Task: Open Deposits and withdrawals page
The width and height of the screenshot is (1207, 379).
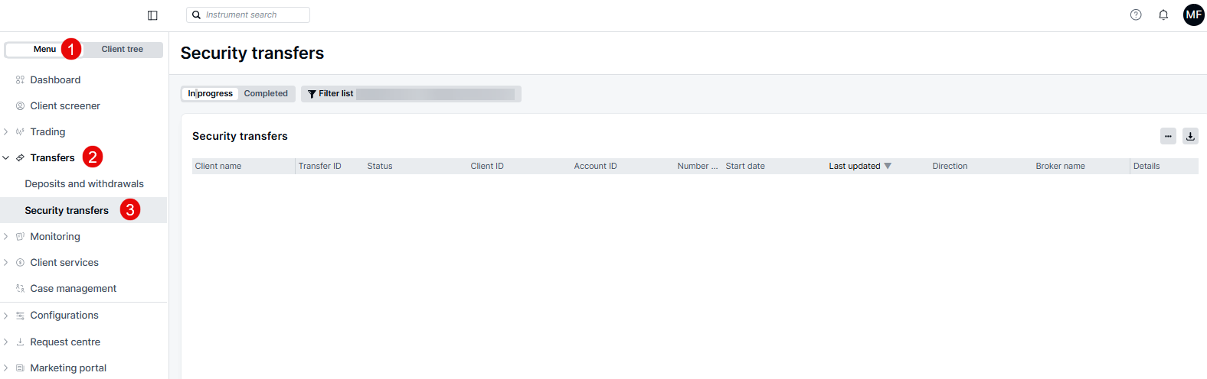Action: pos(84,183)
